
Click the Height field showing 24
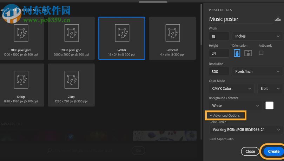(219, 53)
